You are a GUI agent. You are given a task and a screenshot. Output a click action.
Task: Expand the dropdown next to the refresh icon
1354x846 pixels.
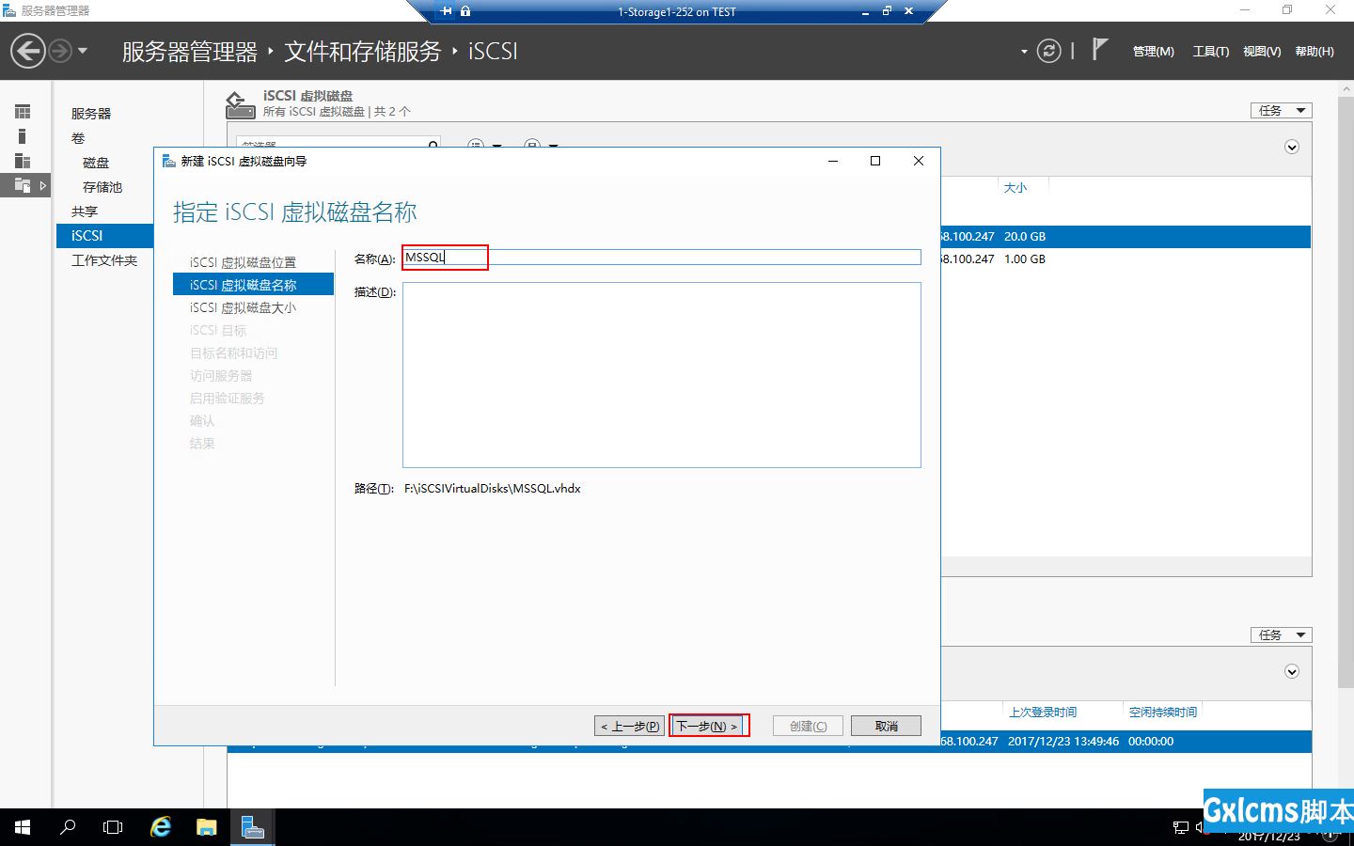click(1024, 52)
